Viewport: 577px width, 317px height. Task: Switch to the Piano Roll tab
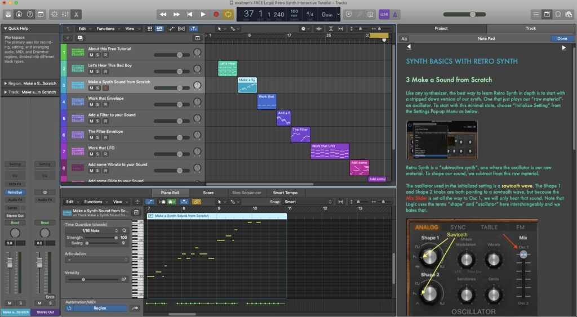pos(170,193)
